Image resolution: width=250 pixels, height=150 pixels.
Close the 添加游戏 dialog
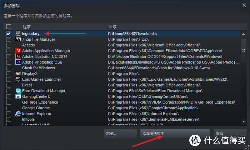244,5
